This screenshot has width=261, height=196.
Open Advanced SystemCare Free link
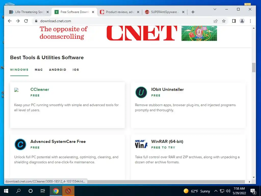(x=58, y=141)
